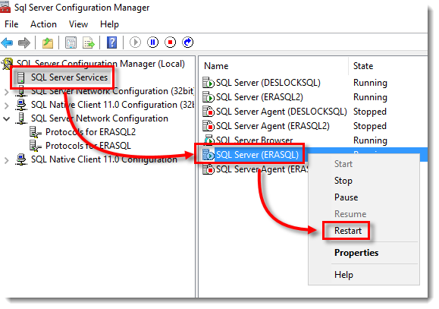Collapse the SQL Server Network Configuration node
The height and width of the screenshot is (309, 439).
pyautogui.click(x=6, y=119)
